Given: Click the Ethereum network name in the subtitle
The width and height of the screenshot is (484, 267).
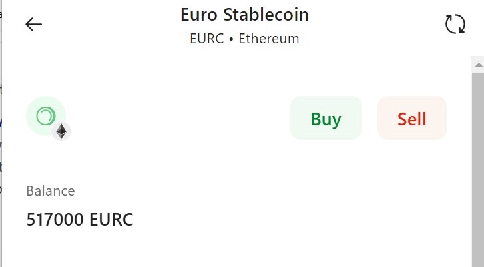Looking at the screenshot, I should (269, 39).
